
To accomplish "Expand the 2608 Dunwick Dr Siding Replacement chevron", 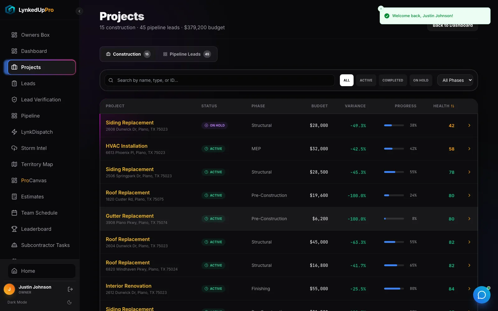I will click(469, 125).
